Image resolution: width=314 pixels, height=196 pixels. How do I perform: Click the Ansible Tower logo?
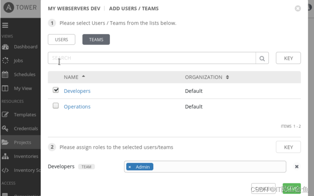coord(9,7)
